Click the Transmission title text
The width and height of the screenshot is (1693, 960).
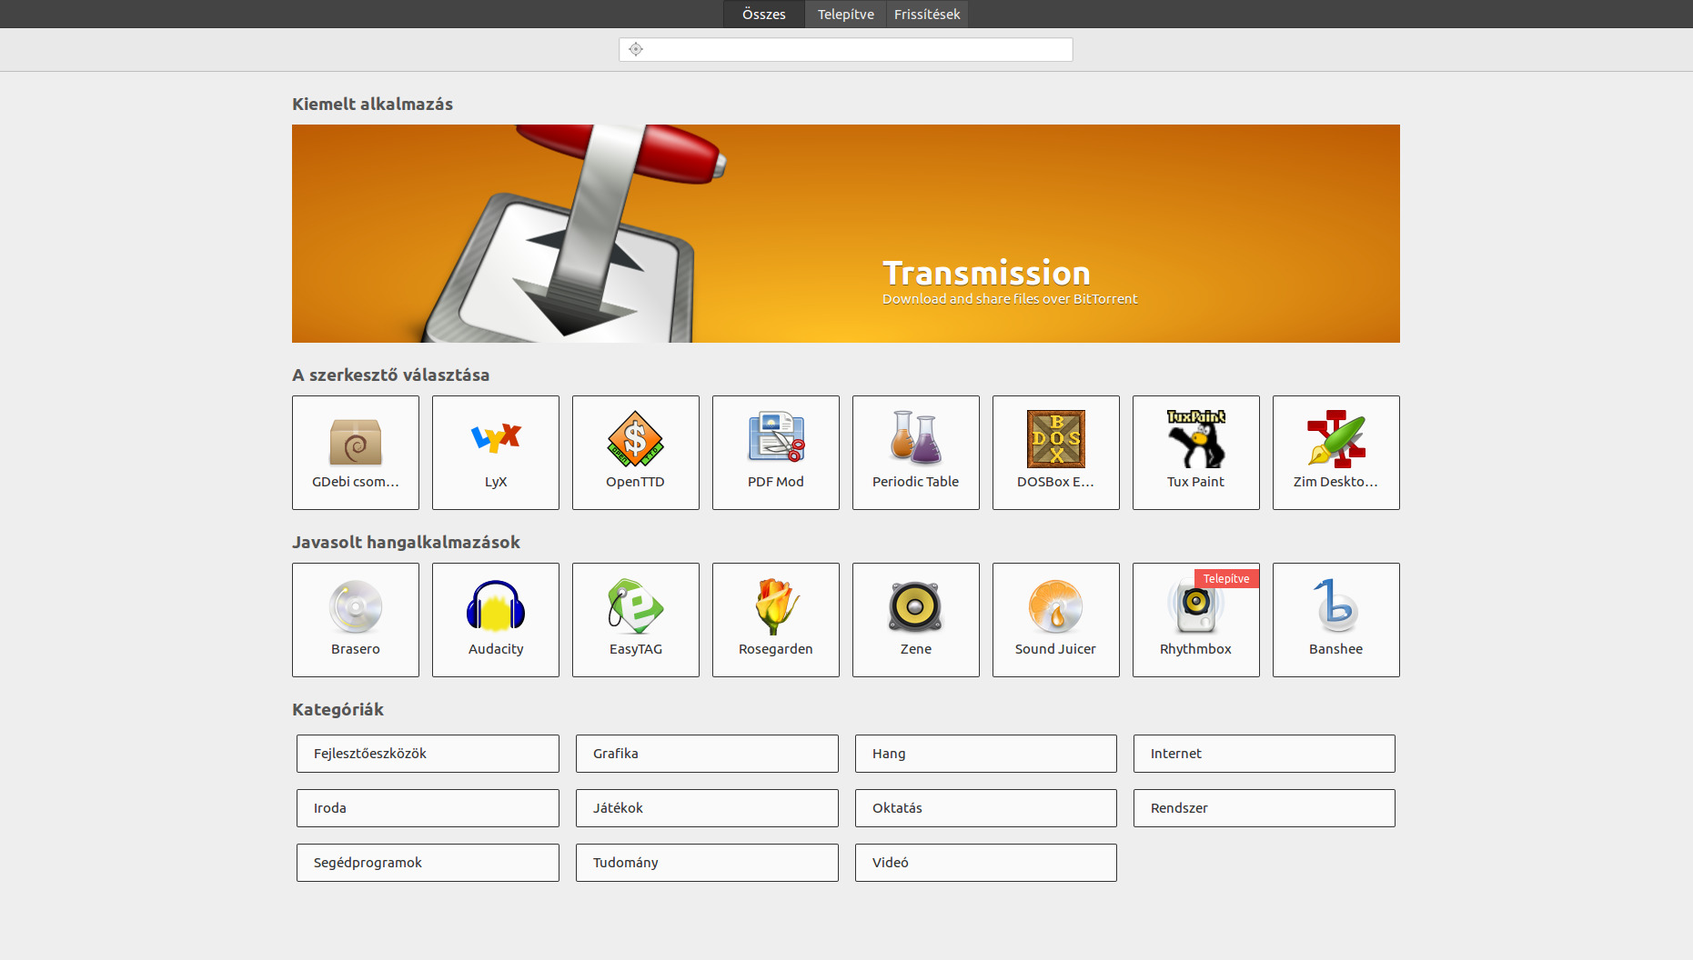pos(986,273)
